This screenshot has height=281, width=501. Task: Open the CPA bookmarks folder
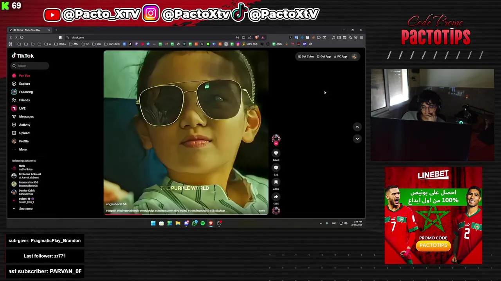tap(96, 44)
